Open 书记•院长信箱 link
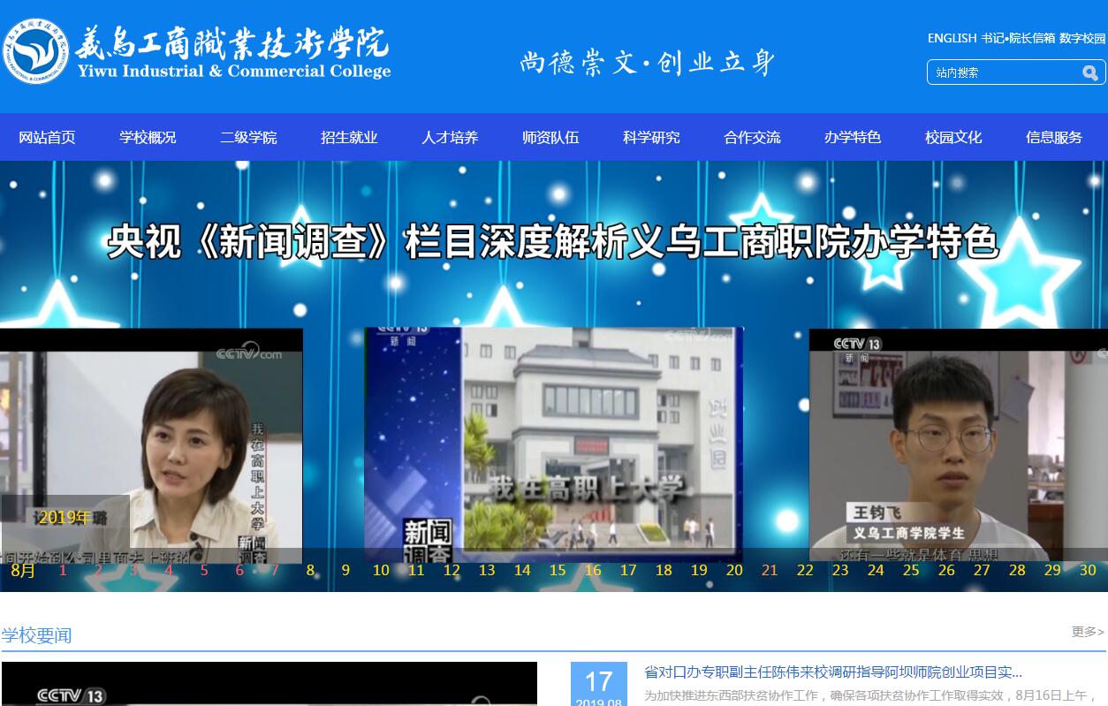1108x706 pixels. (1018, 38)
